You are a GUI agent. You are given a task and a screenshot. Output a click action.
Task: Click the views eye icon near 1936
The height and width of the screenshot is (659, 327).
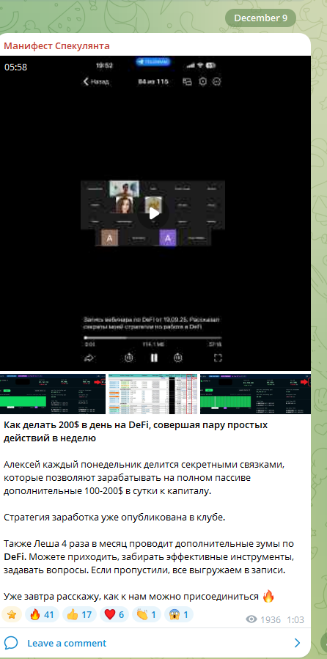point(251,619)
